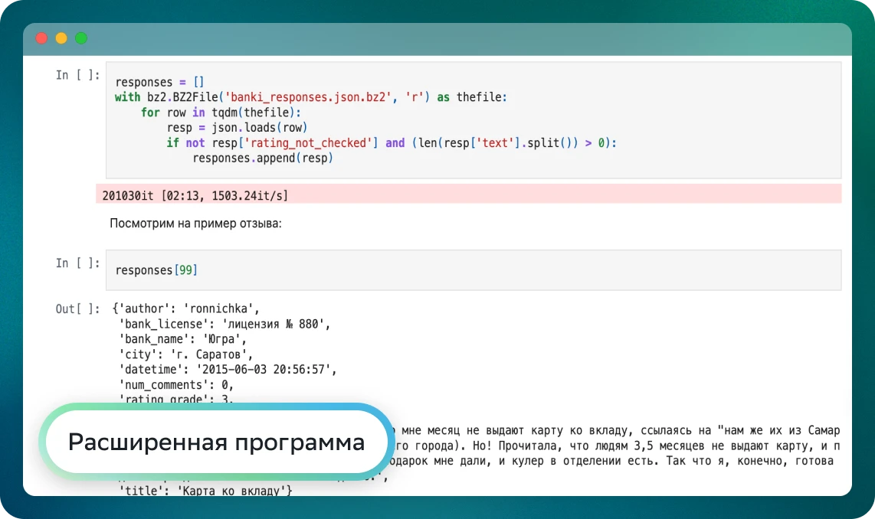Click the red close window button
This screenshot has height=519, width=875.
point(41,38)
